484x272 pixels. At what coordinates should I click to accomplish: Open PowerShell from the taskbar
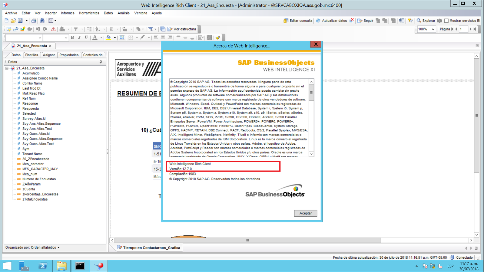[x=43, y=266]
